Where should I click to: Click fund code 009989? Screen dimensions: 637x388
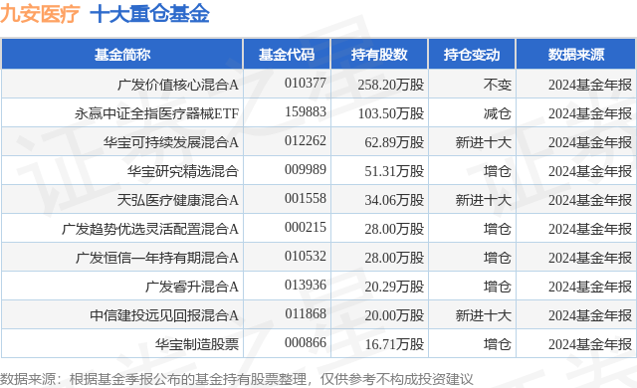306,169
